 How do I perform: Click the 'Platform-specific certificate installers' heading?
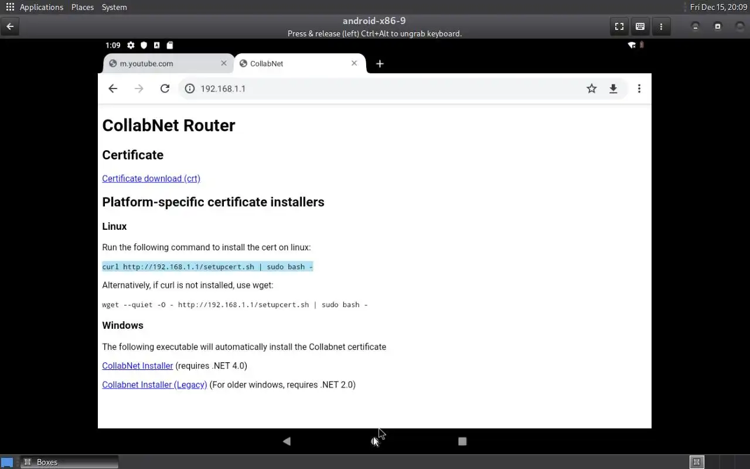[213, 202]
